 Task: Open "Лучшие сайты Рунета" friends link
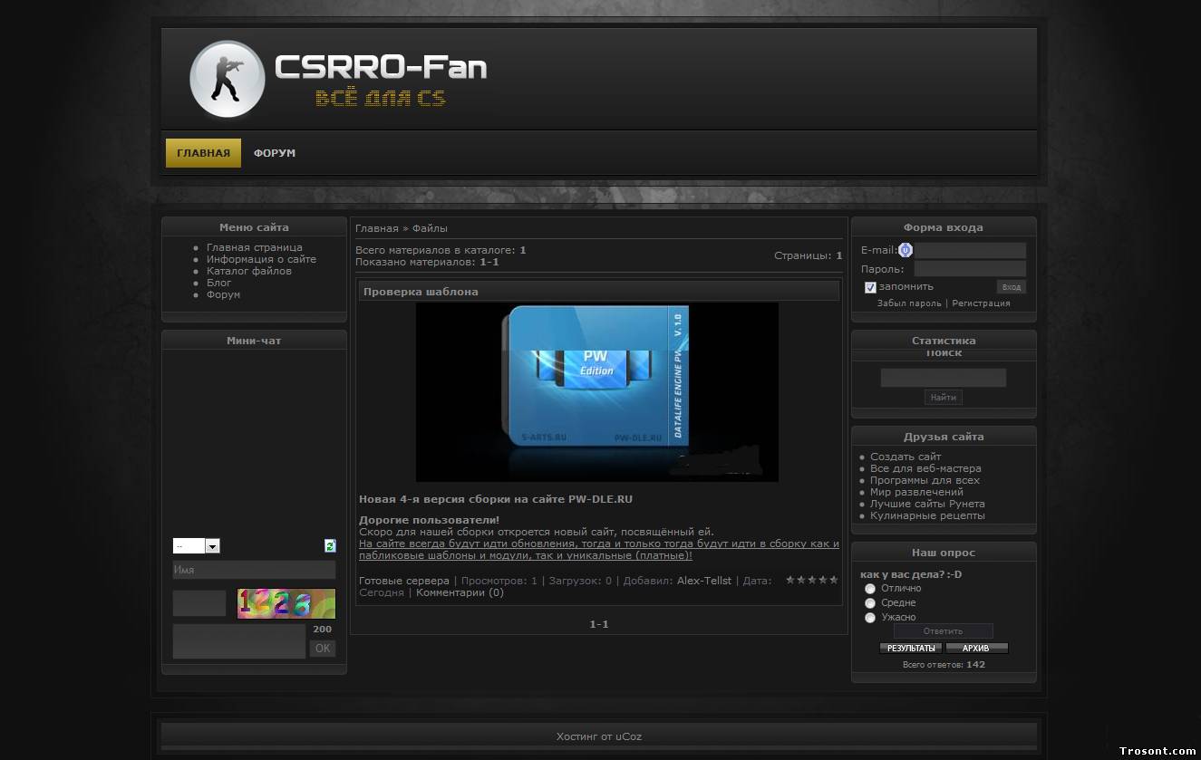point(927,504)
